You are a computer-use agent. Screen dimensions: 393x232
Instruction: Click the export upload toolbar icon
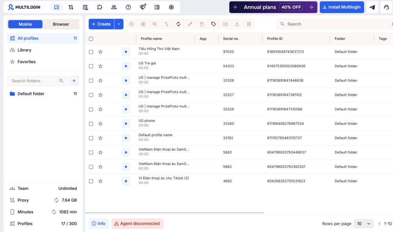pos(237,24)
